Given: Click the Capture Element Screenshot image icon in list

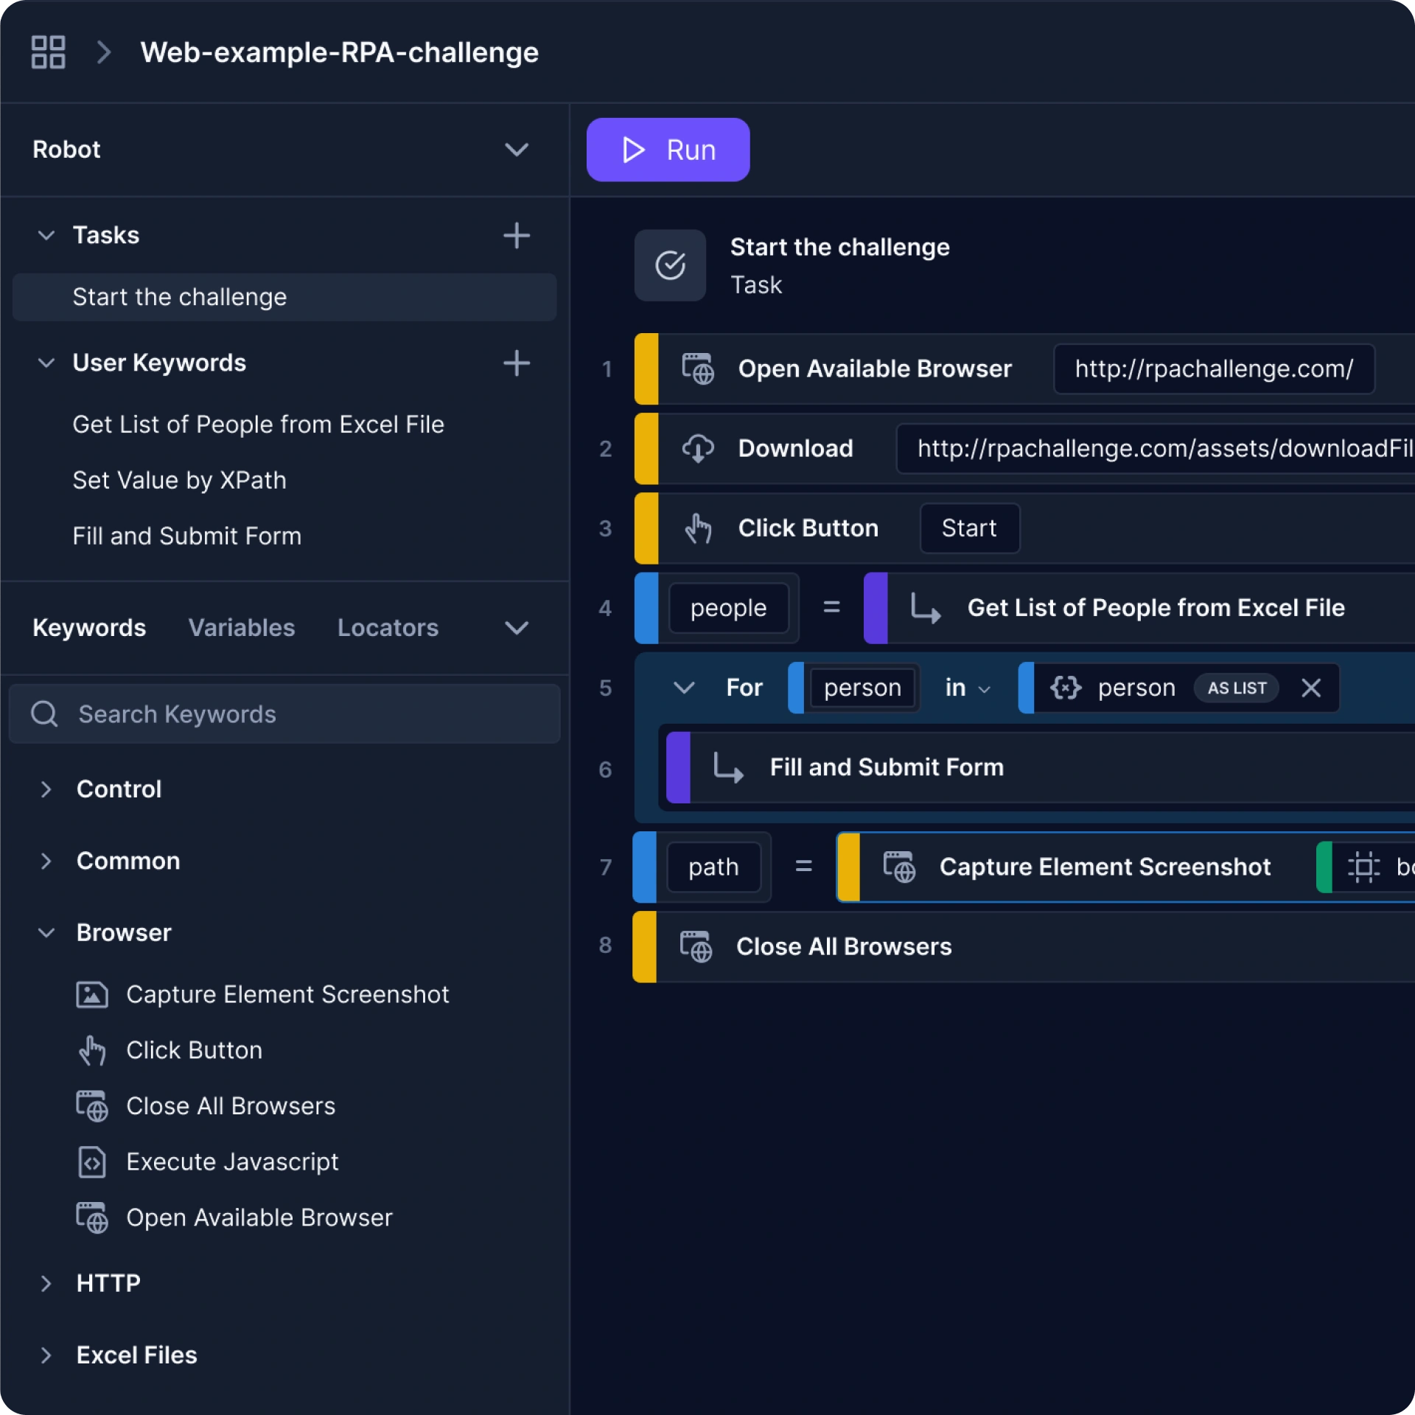Looking at the screenshot, I should [x=92, y=995].
